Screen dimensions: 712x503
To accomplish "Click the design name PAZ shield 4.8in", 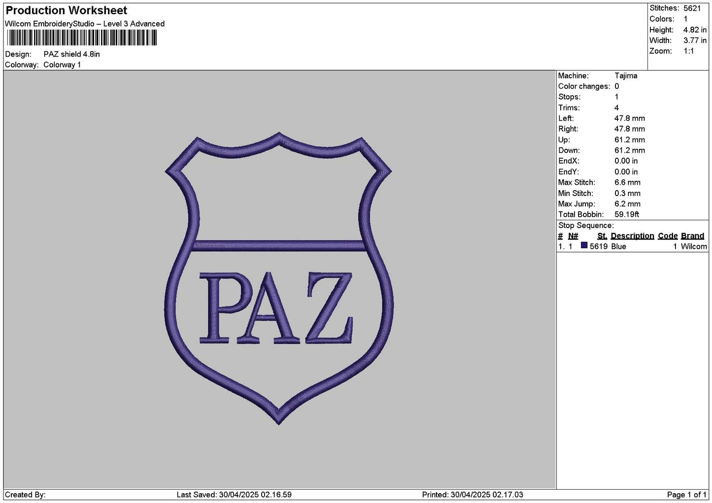I will point(71,54).
